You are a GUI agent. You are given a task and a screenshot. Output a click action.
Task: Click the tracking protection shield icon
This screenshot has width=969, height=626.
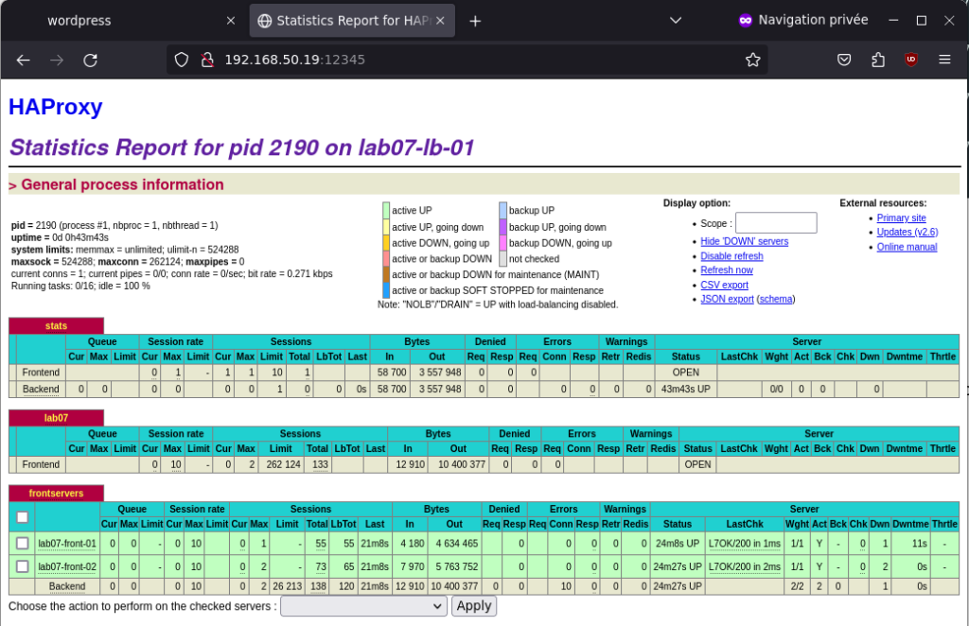point(183,60)
